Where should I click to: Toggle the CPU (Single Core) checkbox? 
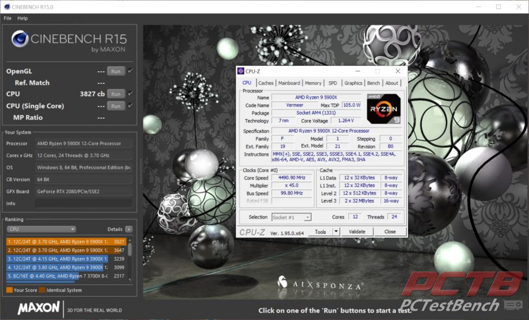pyautogui.click(x=130, y=106)
